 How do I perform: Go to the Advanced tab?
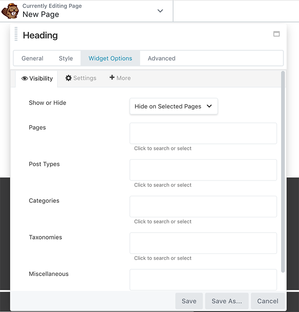pyautogui.click(x=161, y=58)
